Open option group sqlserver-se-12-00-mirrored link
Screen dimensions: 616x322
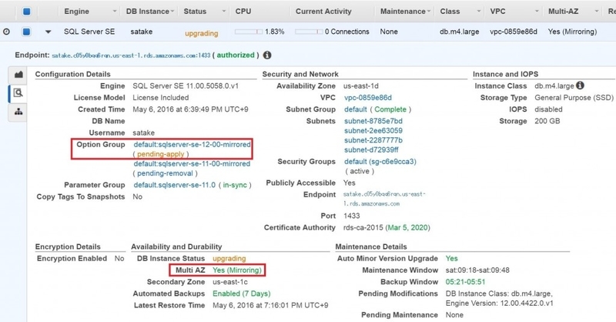coord(192,144)
